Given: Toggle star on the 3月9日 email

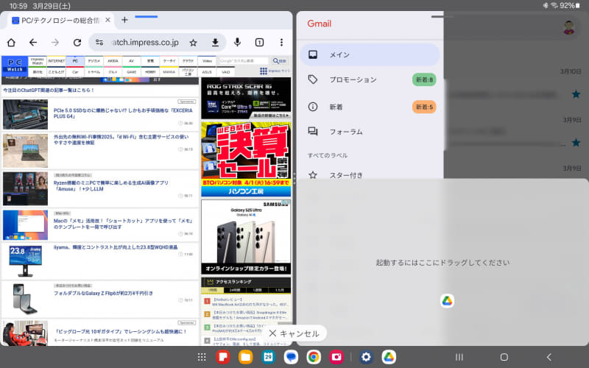Looking at the screenshot, I should (576, 143).
